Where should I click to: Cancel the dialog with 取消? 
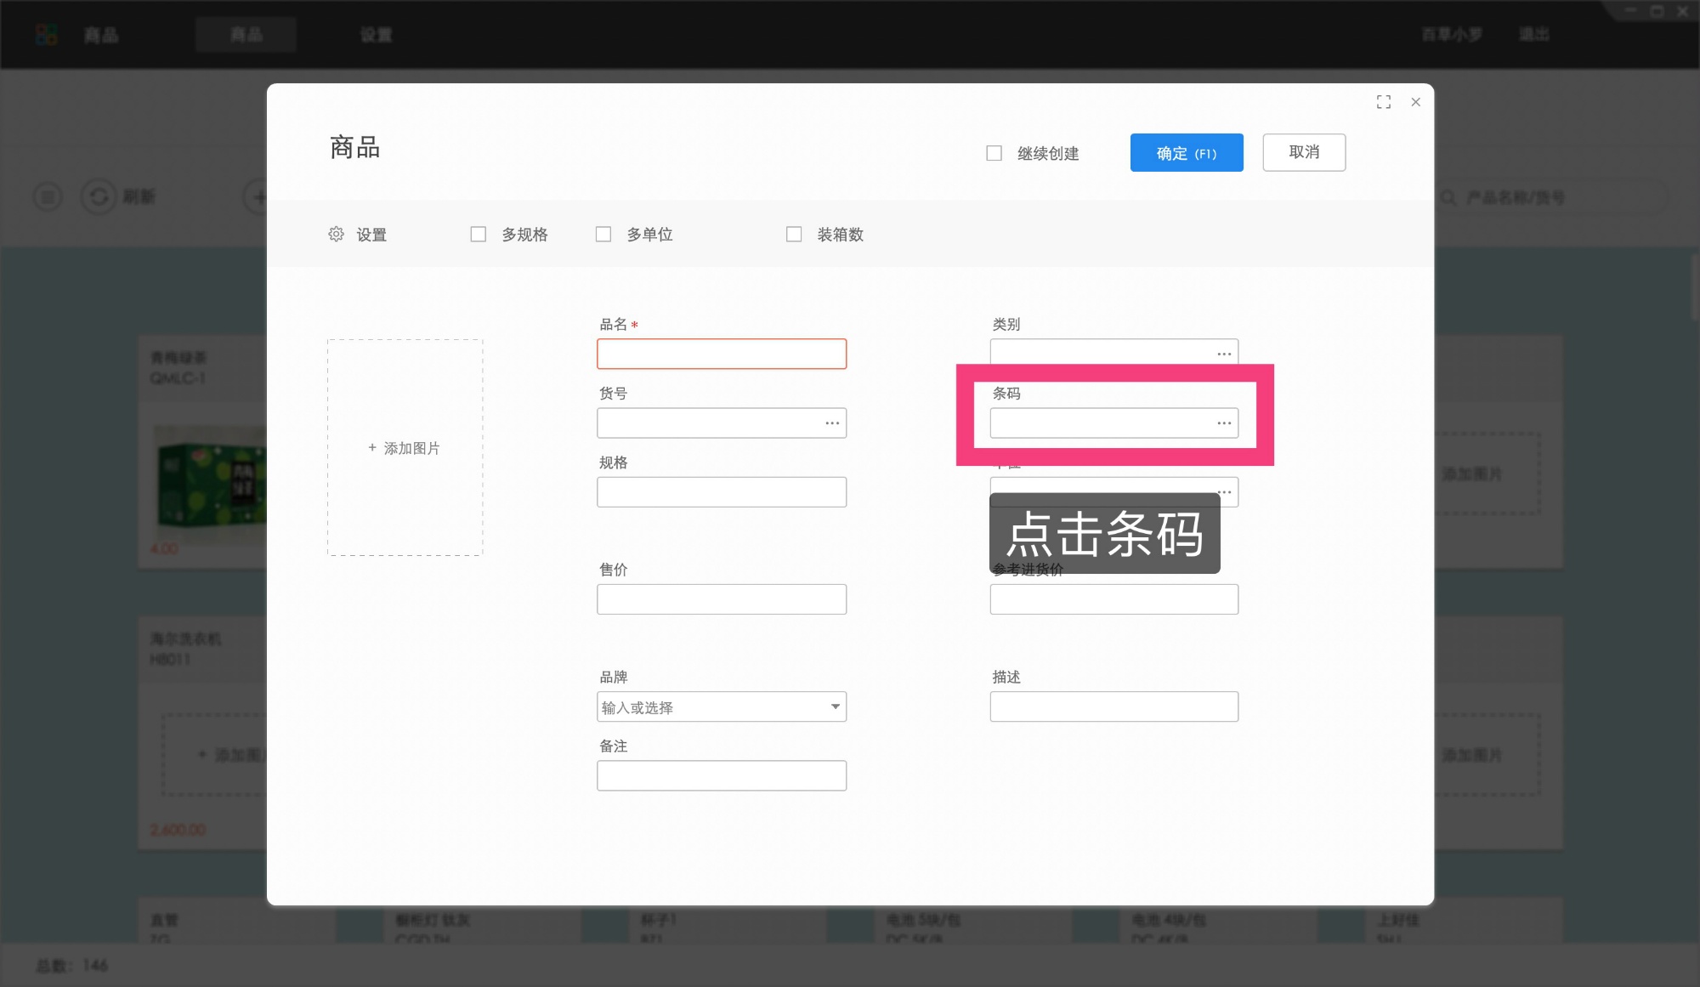pos(1304,152)
